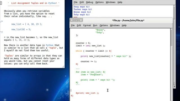Viewport: 180px width, 101px height.
Task: Click 'new_list = [ 4, 10, 23 ];' in notes
Action: (27, 24)
